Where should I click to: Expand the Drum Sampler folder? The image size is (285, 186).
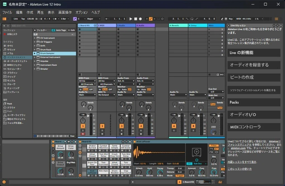tap(35, 53)
